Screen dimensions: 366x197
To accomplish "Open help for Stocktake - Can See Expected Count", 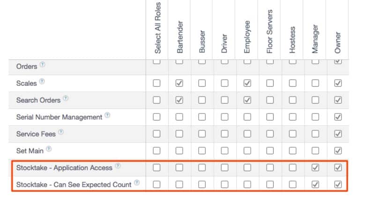I will click(137, 182).
